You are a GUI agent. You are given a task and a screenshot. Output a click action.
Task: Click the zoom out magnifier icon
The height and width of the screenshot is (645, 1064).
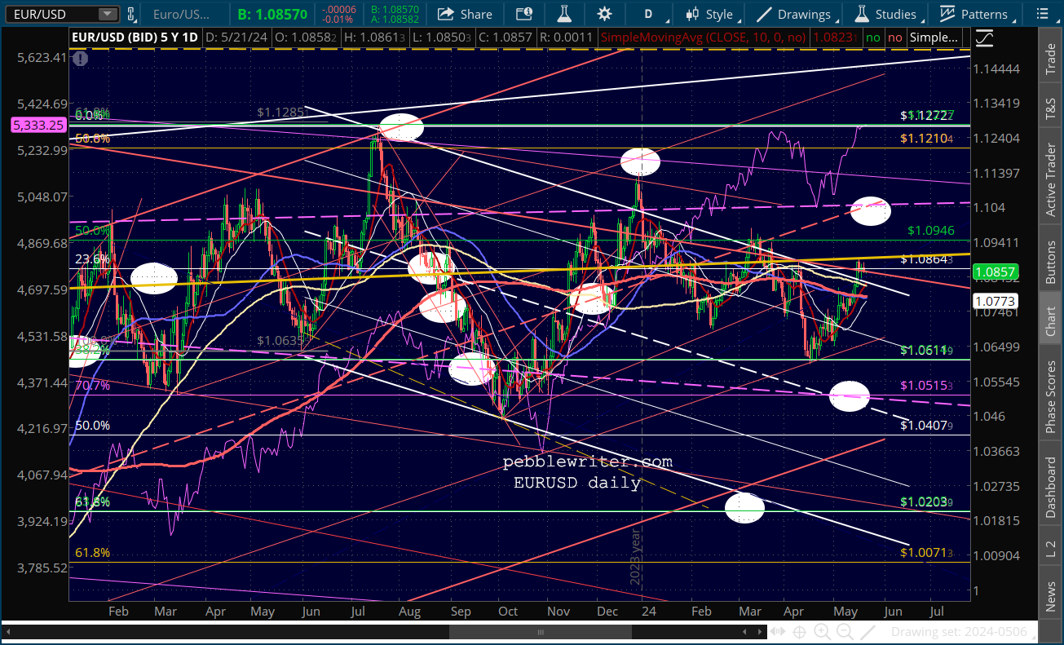pyautogui.click(x=843, y=632)
